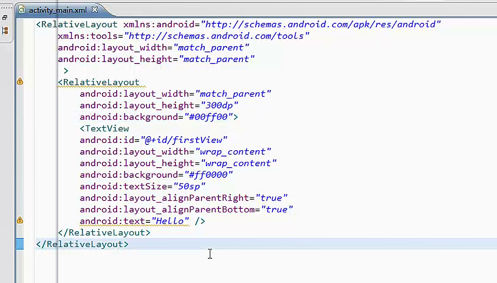Image resolution: width=497 pixels, height=283 pixels.
Task: Click the underlined android:text attribute name
Action: (112, 221)
